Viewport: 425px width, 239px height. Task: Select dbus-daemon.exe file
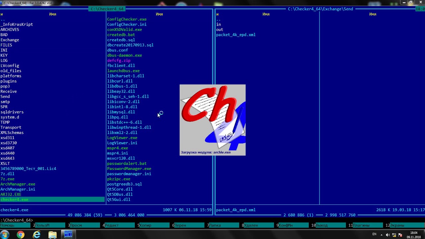click(x=125, y=55)
